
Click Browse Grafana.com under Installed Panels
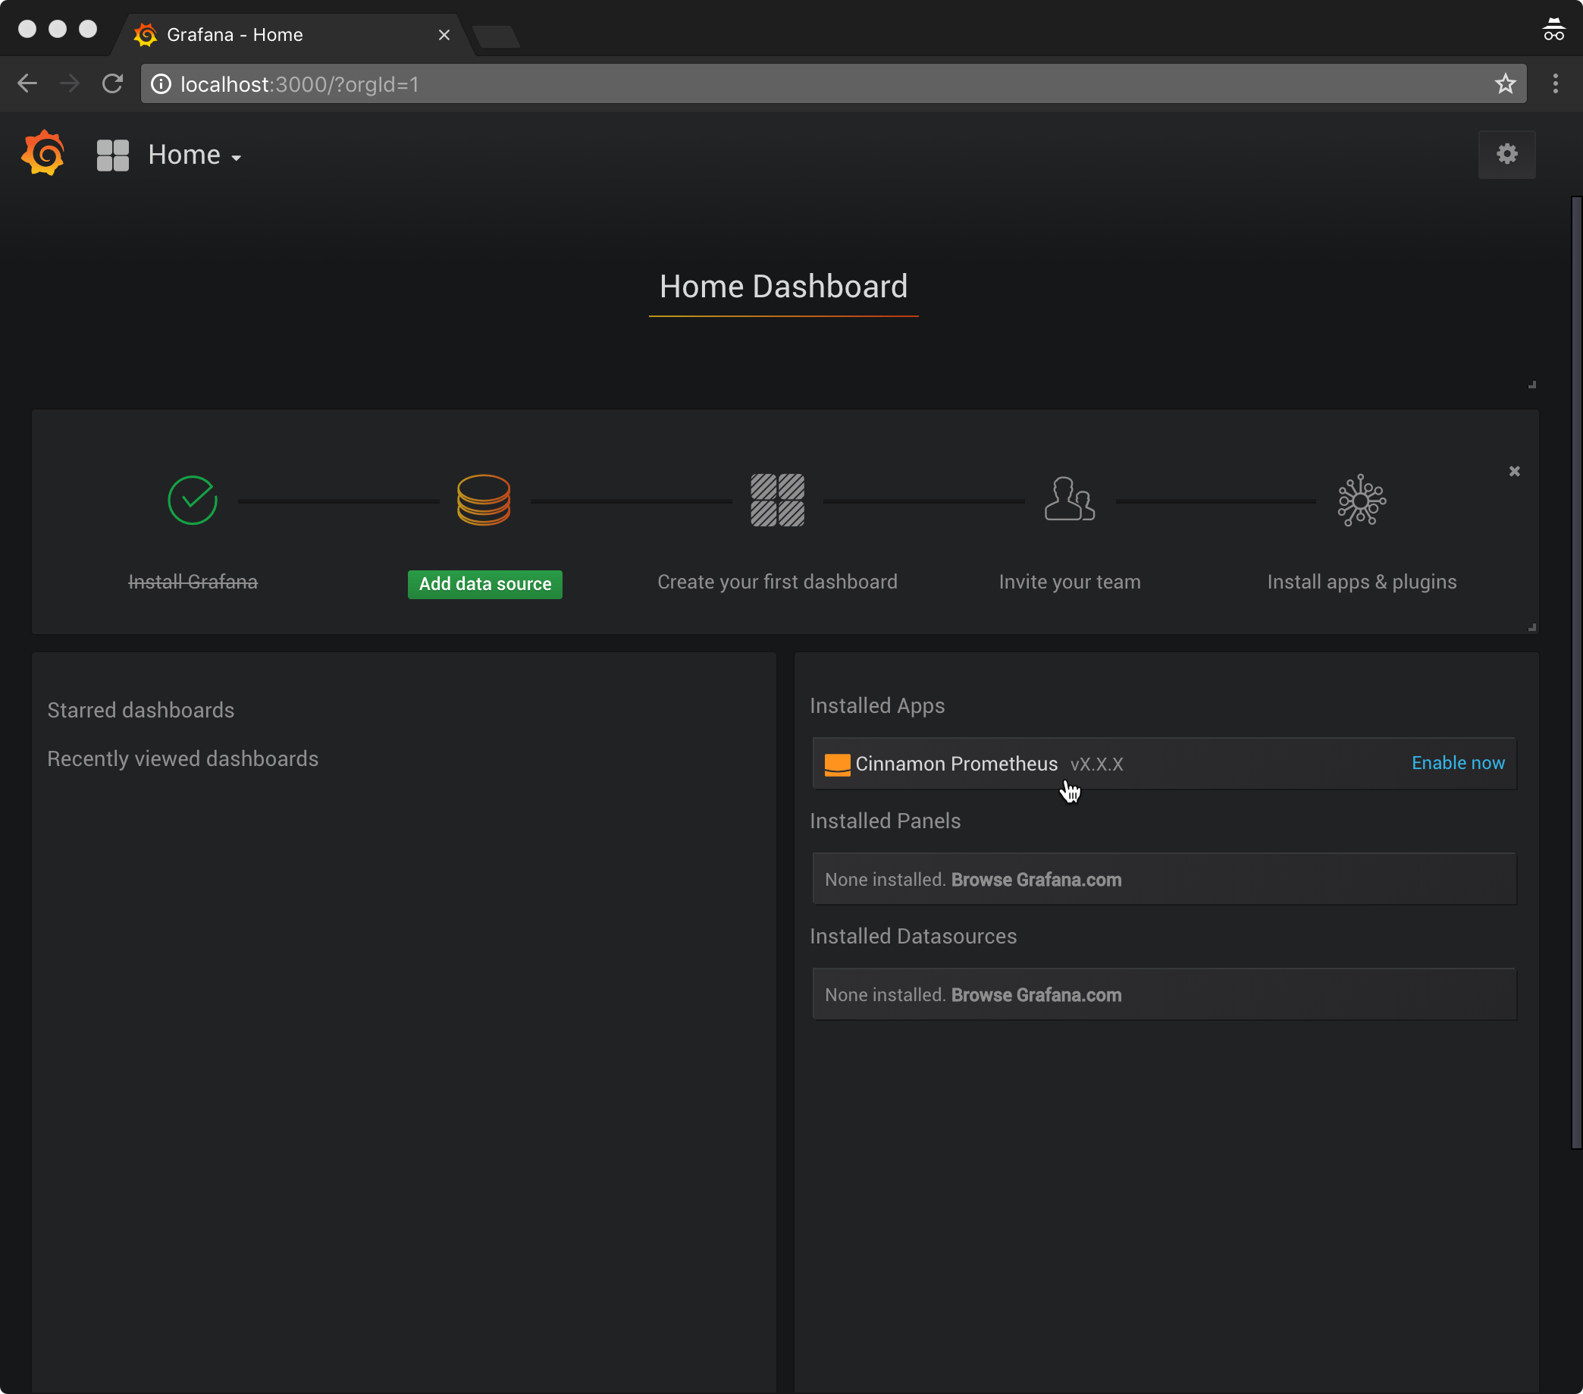coord(1036,880)
